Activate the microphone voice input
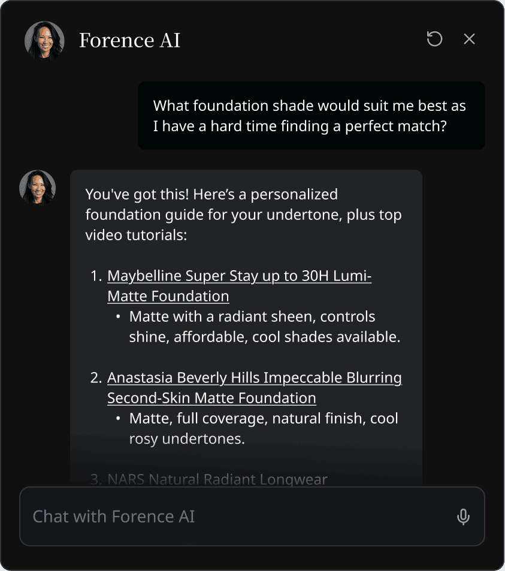 (463, 516)
